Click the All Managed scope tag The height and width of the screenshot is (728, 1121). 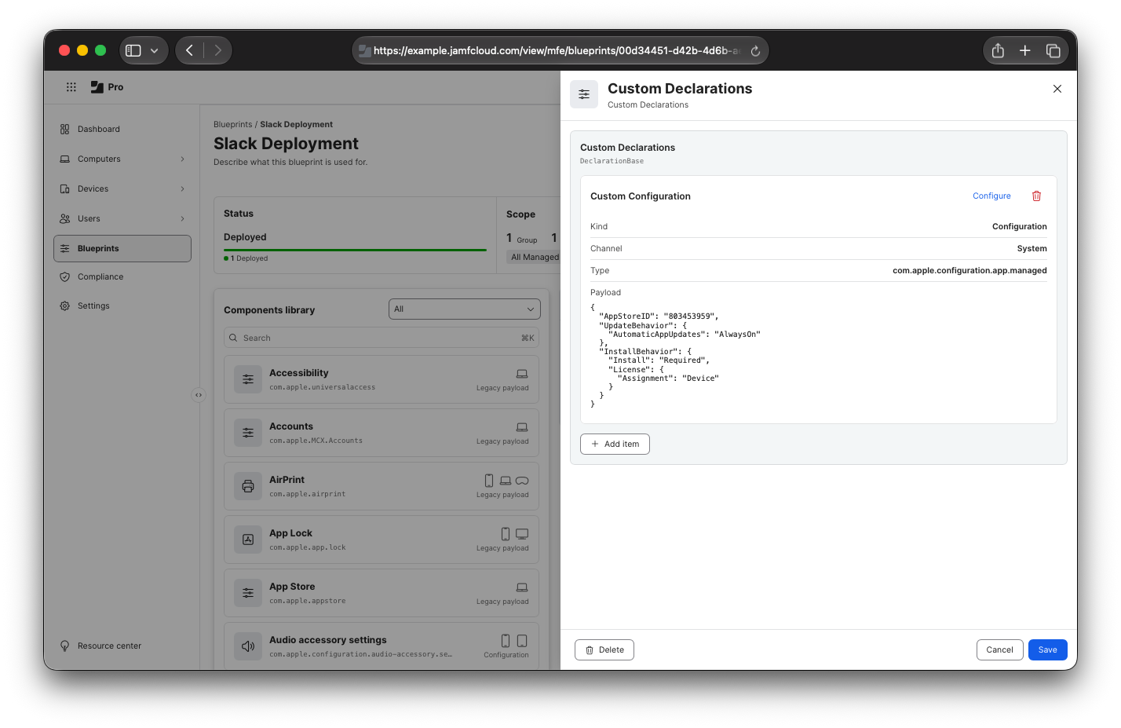pos(535,257)
